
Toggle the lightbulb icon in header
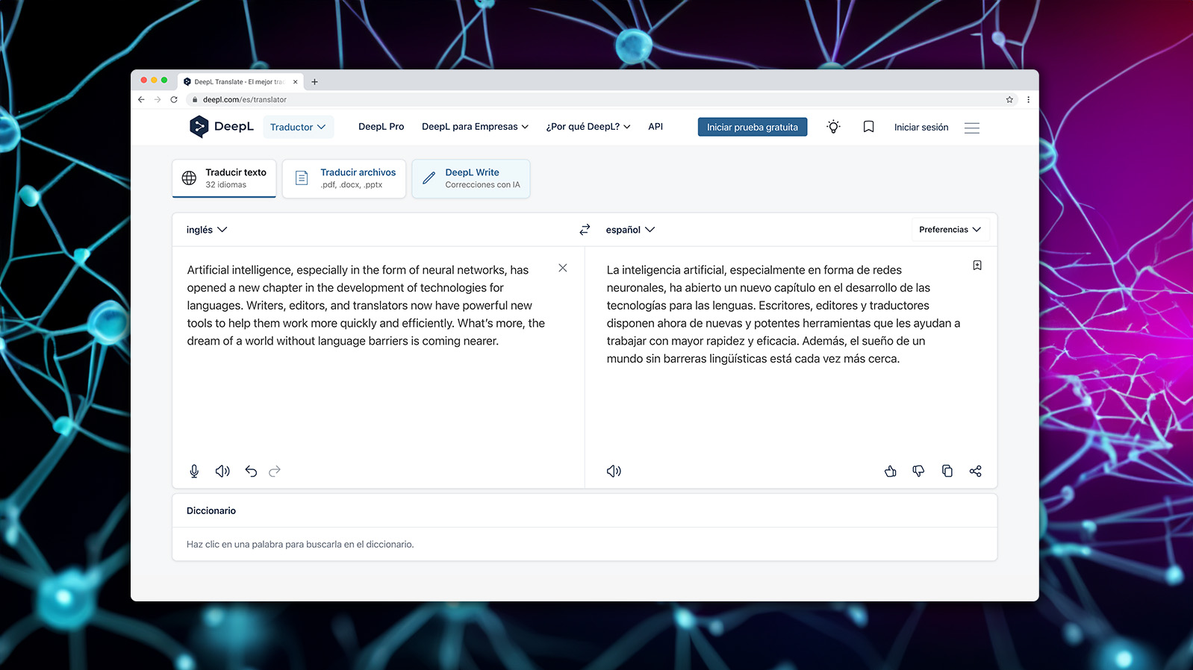coord(833,127)
